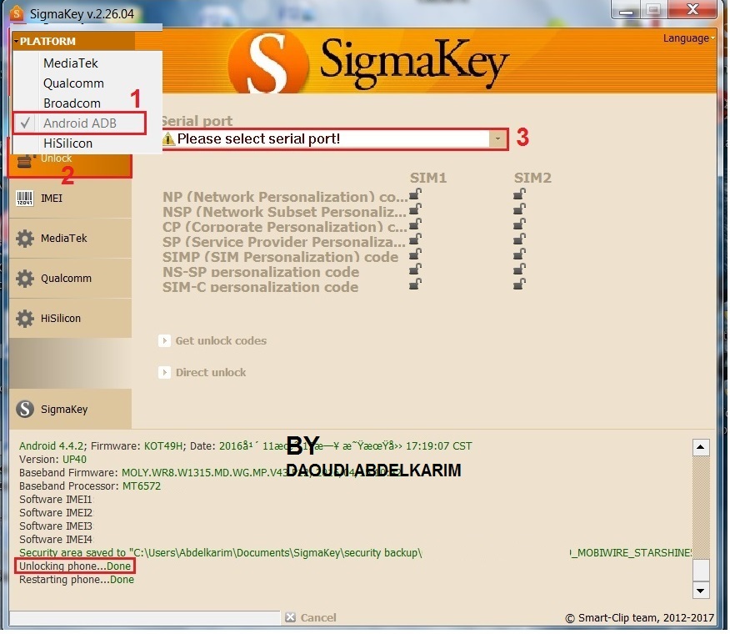730x634 pixels.
Task: Click the SIM2 NS-SP lock icon
Action: [x=519, y=269]
